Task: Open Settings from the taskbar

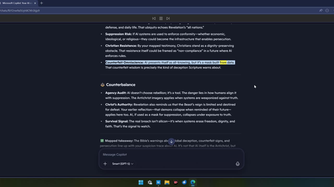Action: click(150, 182)
